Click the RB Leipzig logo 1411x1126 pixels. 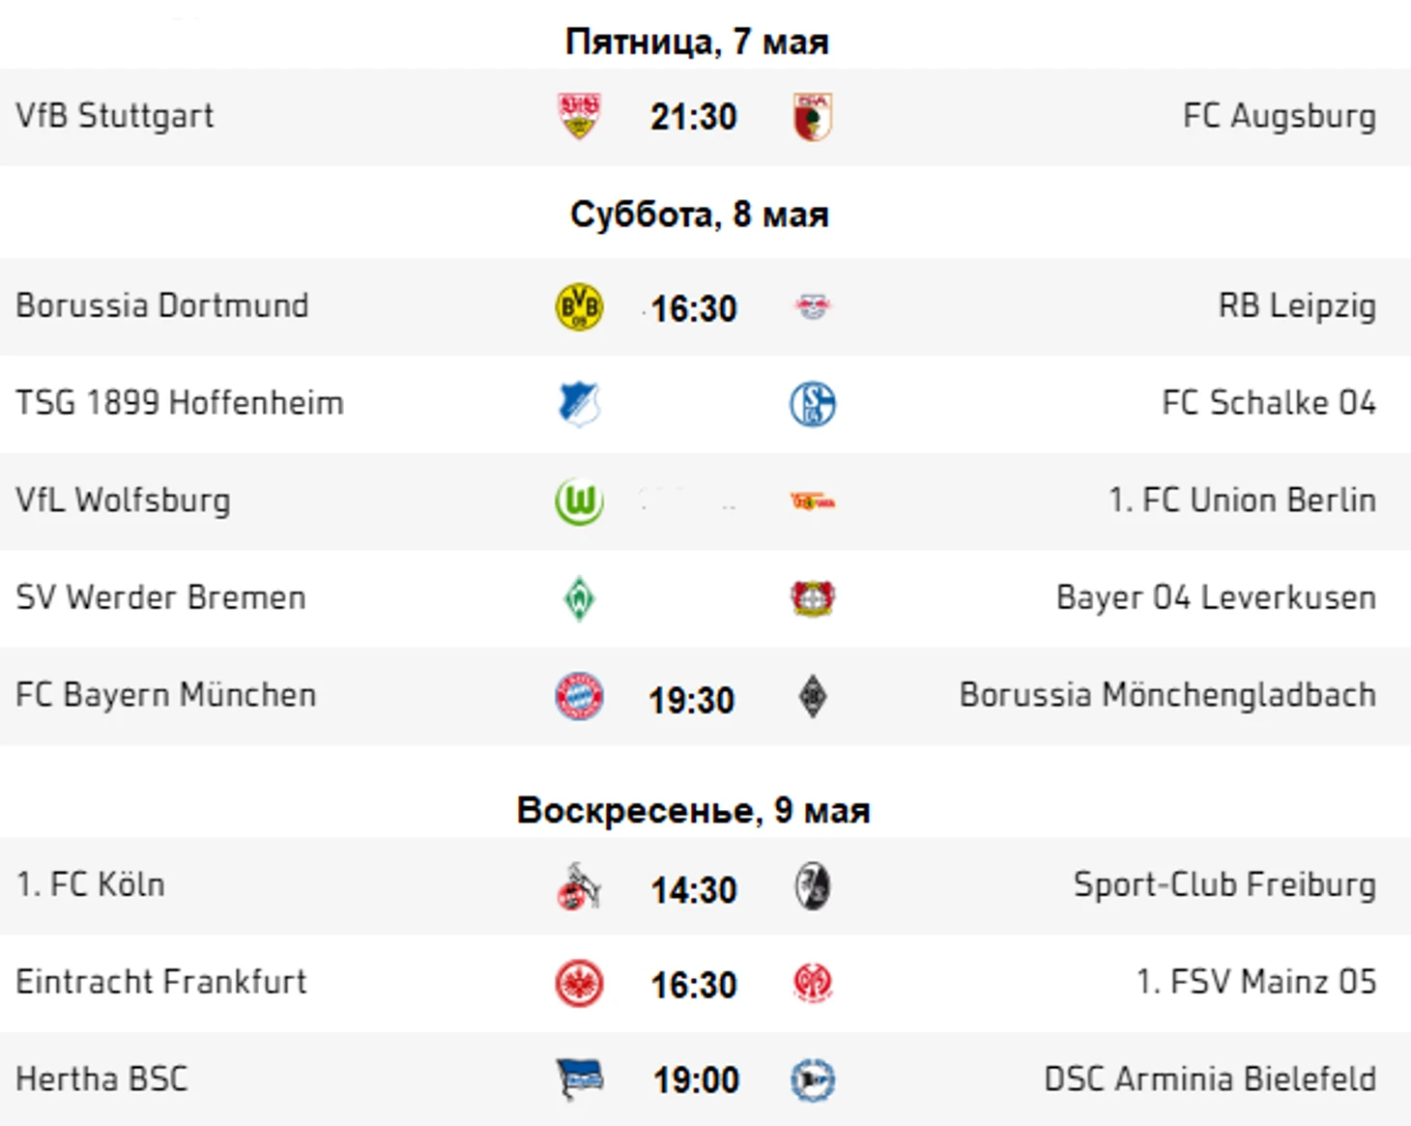(x=813, y=307)
